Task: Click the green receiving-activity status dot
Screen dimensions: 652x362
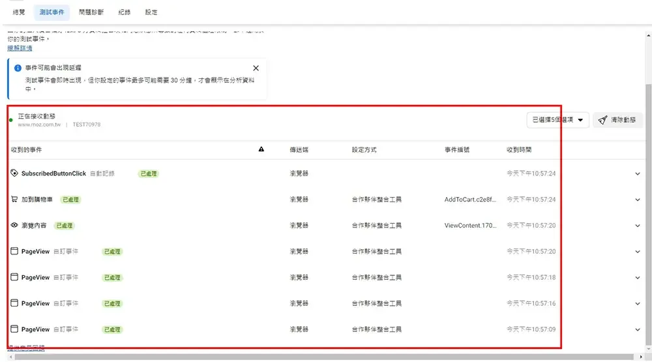Action: click(x=11, y=120)
